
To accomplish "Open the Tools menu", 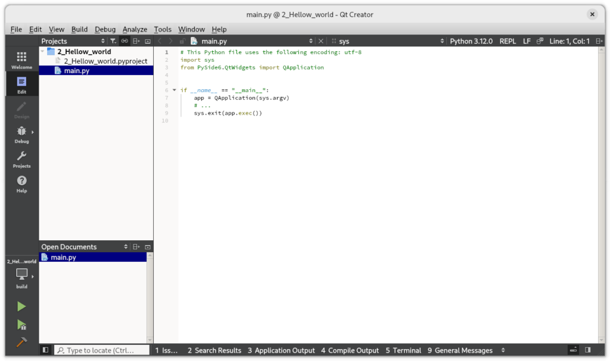I will [x=163, y=29].
